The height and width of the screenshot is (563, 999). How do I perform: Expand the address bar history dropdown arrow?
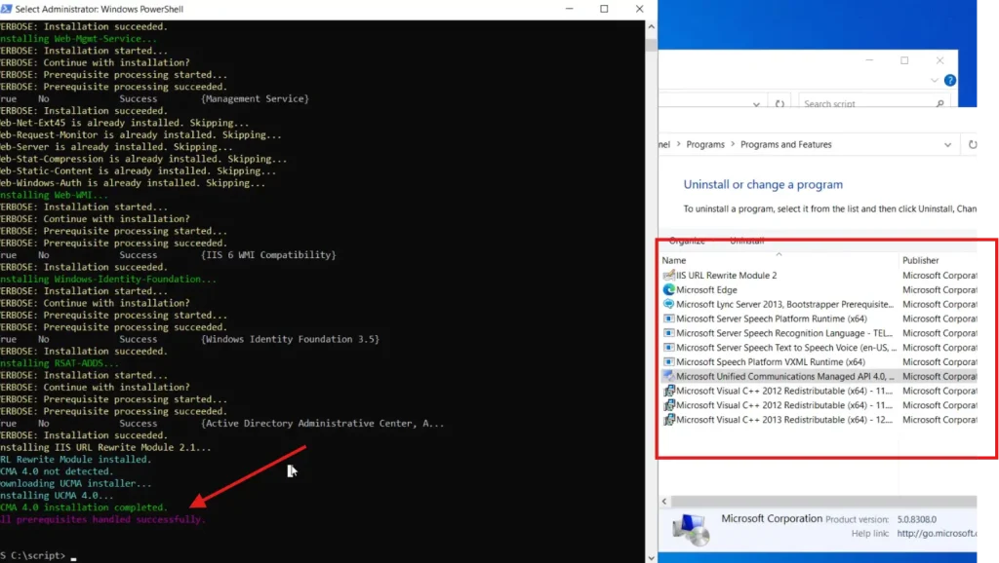[947, 144]
